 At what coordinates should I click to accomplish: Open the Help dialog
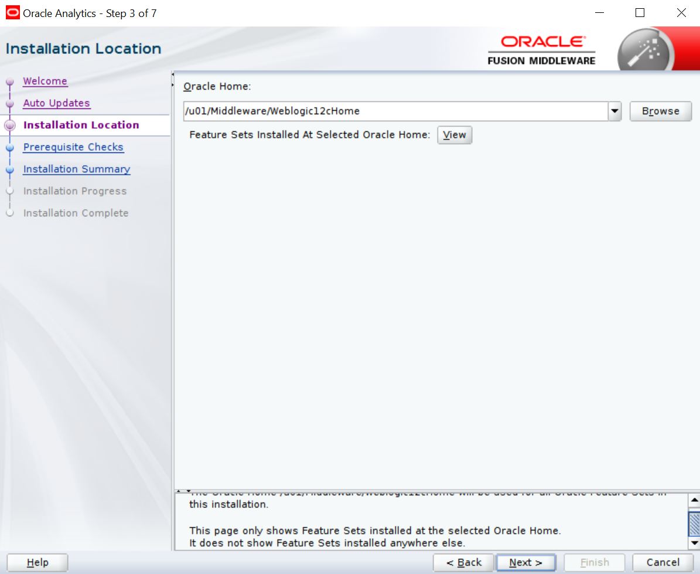pyautogui.click(x=37, y=562)
